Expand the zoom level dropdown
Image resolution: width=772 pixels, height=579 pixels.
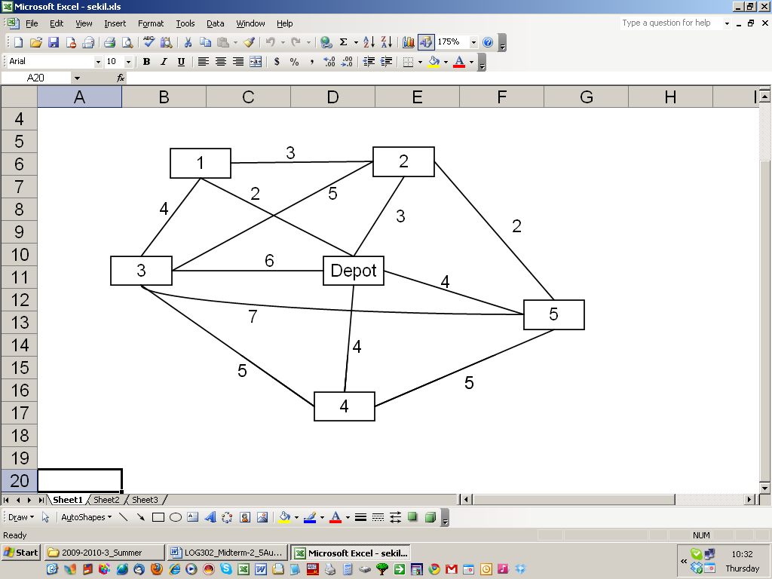(x=473, y=43)
